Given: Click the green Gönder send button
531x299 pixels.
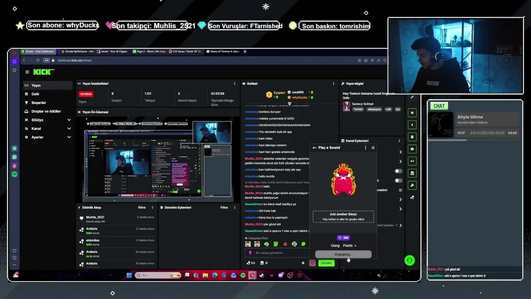Looking at the screenshot, I should click(326, 263).
